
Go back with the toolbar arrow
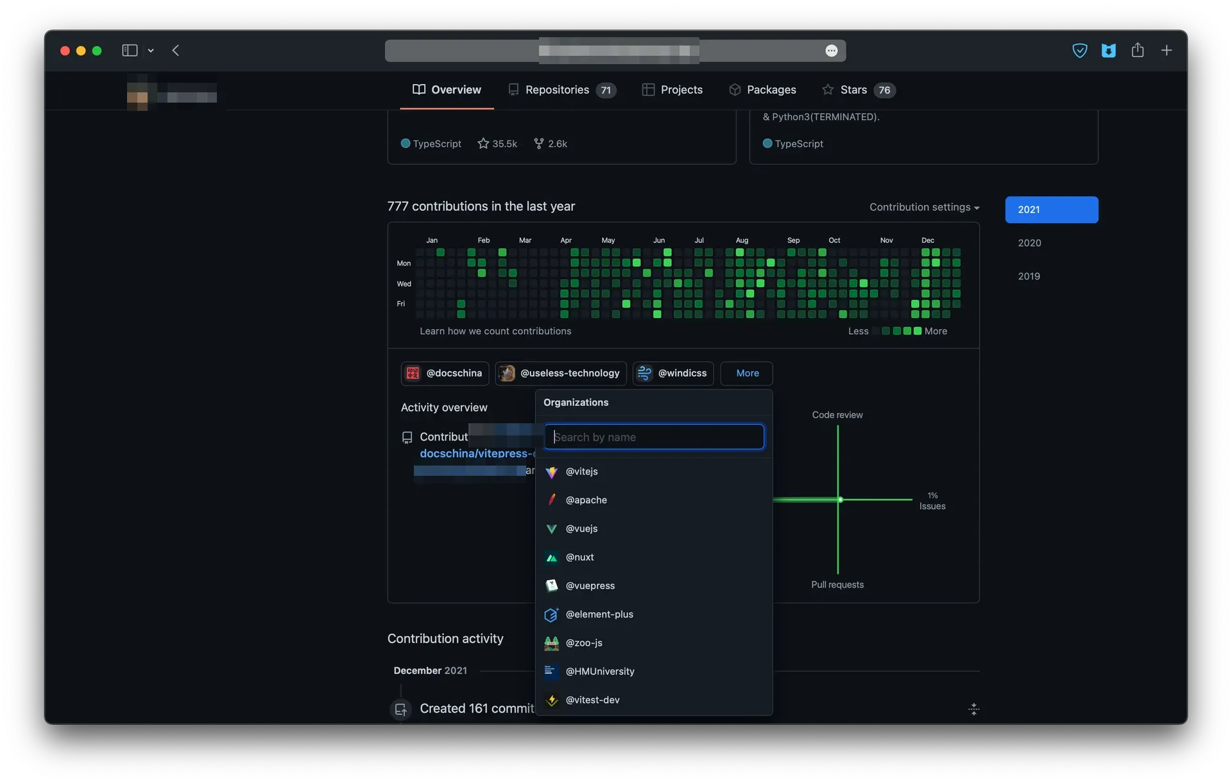click(175, 50)
